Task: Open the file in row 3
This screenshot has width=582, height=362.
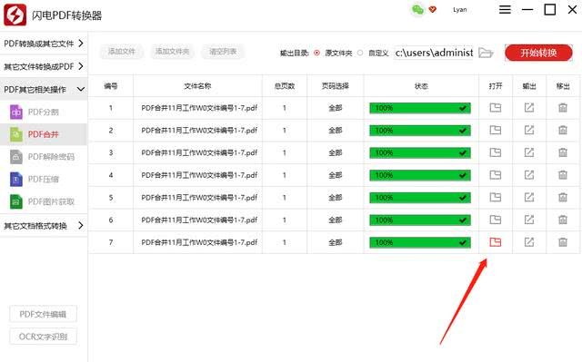Action: click(x=495, y=152)
